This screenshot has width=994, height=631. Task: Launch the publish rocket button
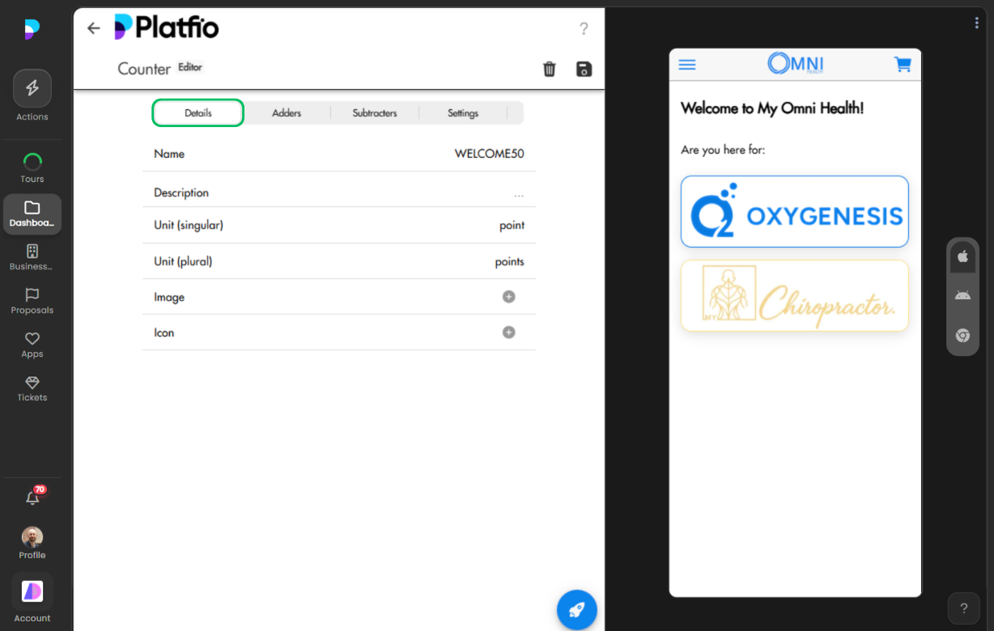(x=577, y=609)
